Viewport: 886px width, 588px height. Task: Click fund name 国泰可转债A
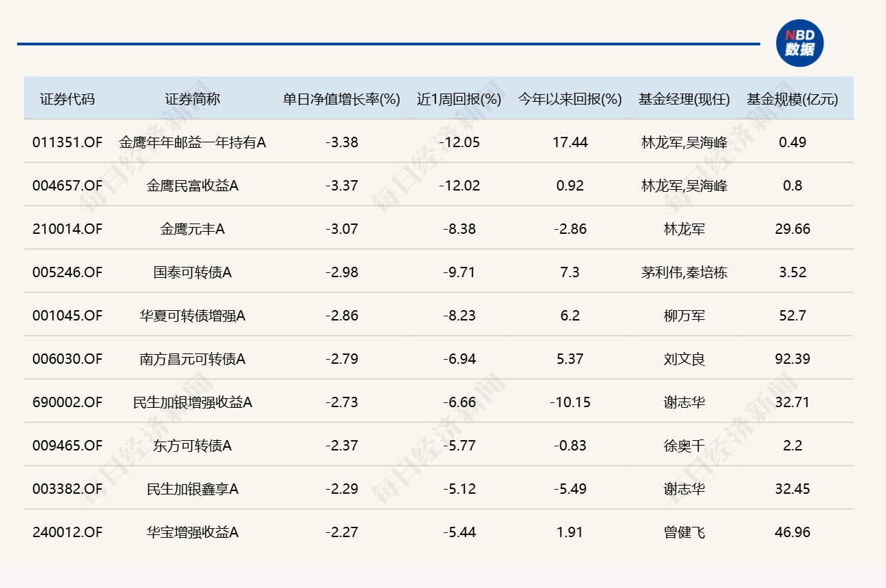tap(193, 272)
